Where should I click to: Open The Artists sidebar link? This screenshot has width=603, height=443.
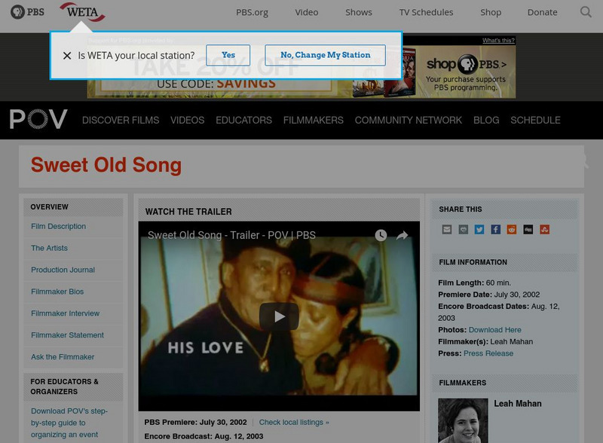(x=49, y=248)
